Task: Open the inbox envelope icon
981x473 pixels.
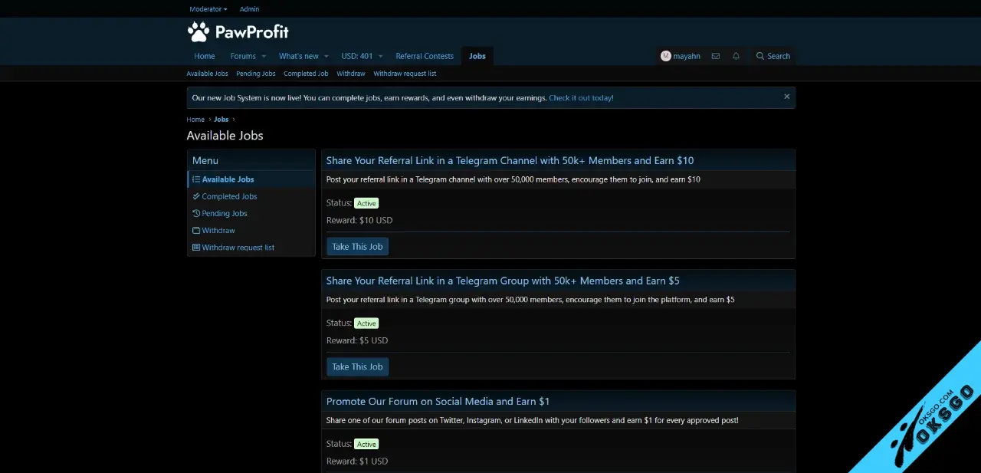Action: 716,56
